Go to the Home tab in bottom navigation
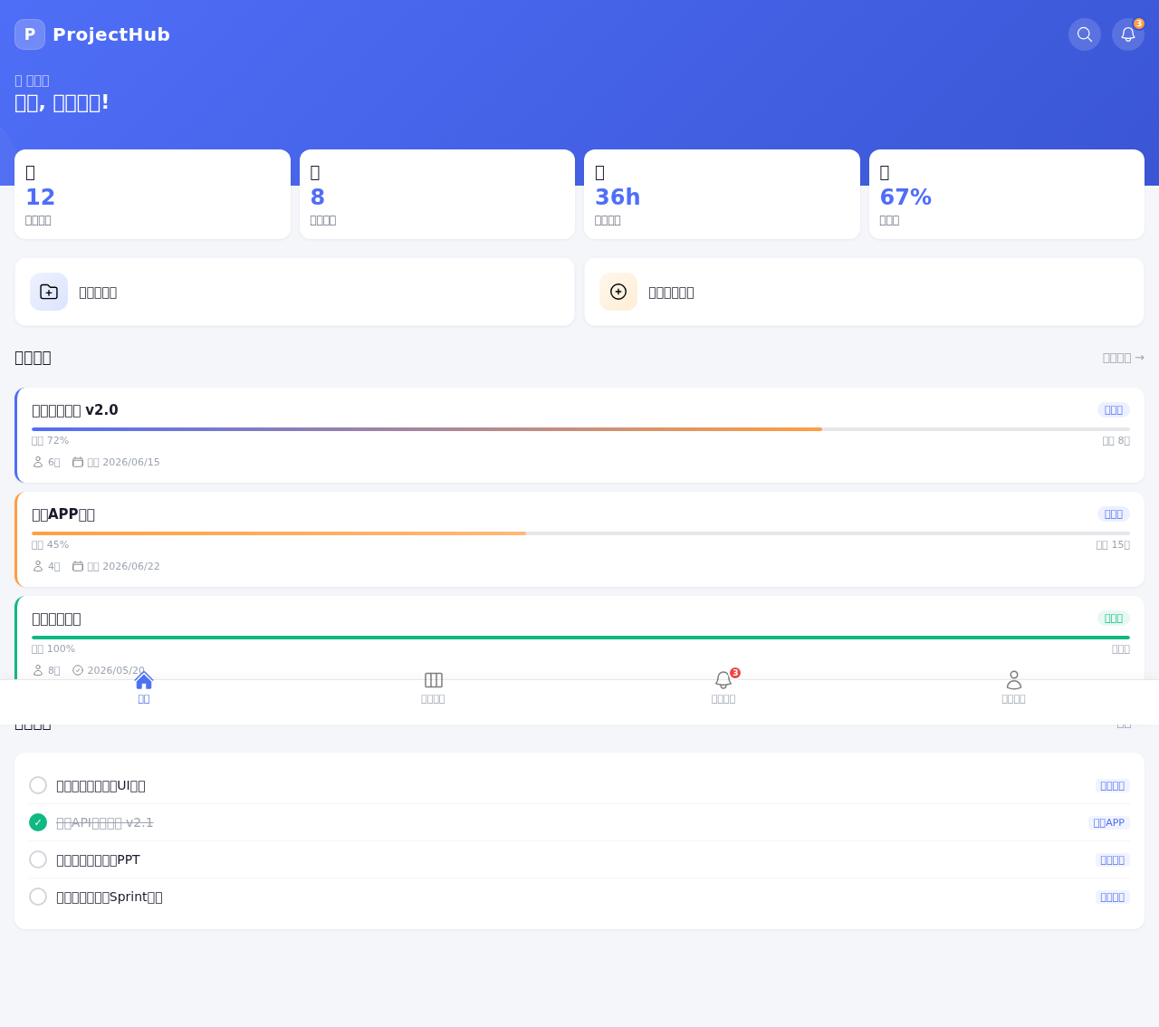 [x=144, y=688]
